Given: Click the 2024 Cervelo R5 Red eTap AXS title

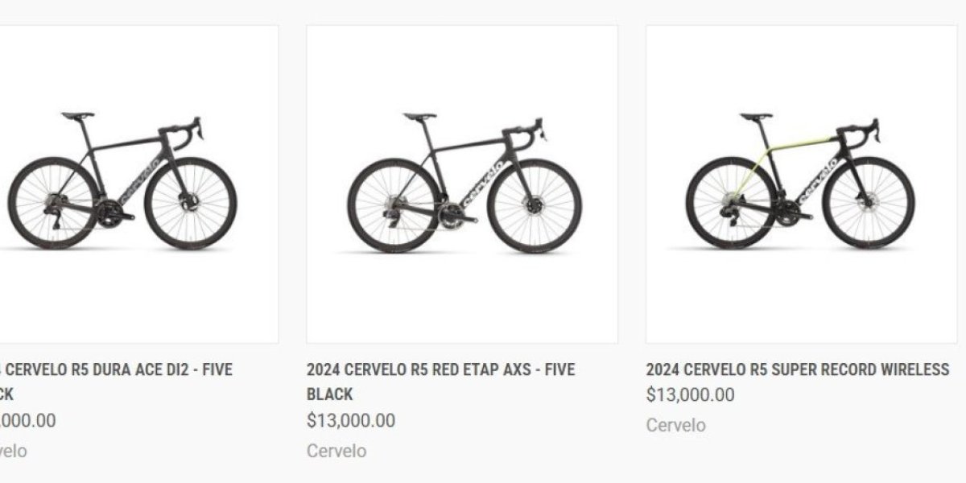Looking at the screenshot, I should [440, 370].
